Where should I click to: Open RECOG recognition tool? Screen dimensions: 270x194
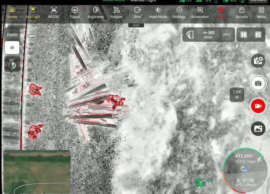(x=54, y=13)
